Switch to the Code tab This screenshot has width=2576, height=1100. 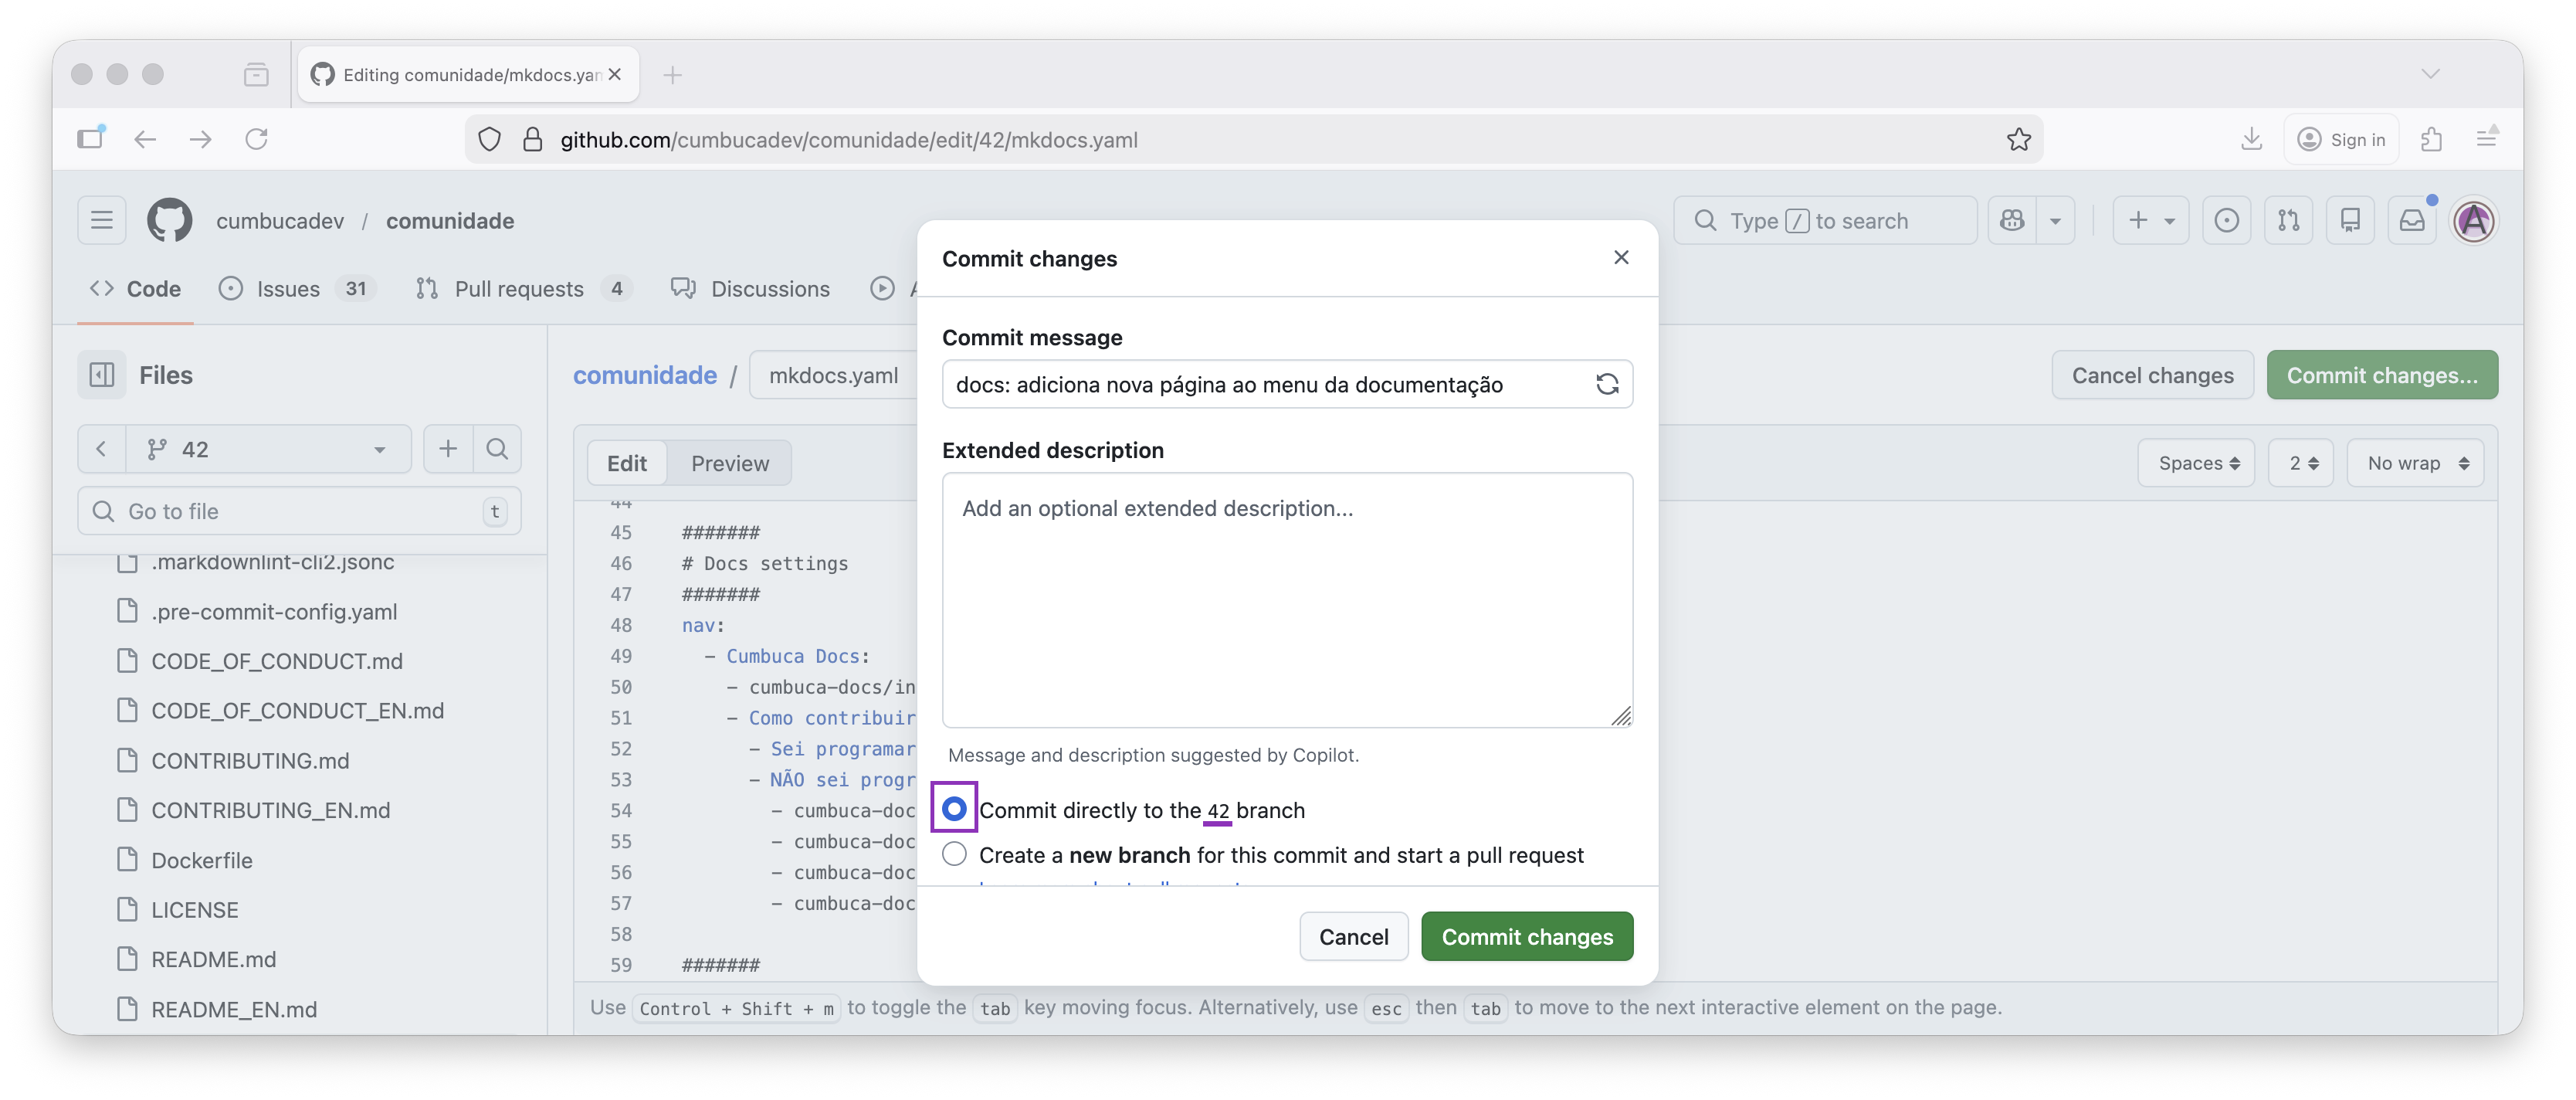coord(135,289)
